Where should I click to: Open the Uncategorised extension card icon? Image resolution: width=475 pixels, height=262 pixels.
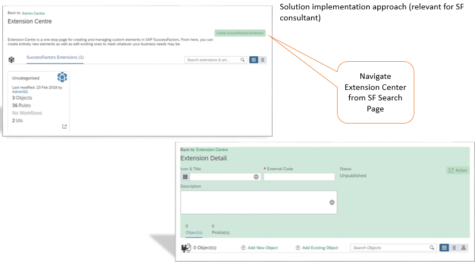coord(62,77)
